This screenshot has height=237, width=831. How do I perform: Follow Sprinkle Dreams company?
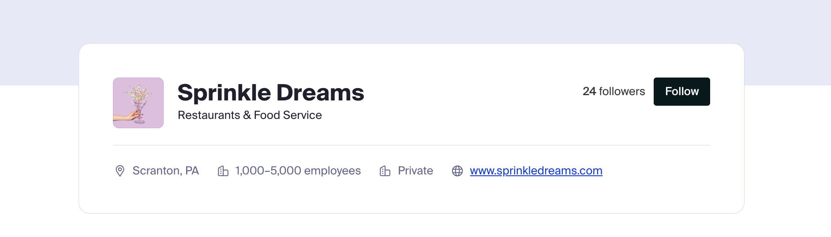(x=682, y=92)
